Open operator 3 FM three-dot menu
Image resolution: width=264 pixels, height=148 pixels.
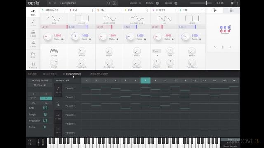pyautogui.click(x=120, y=10)
